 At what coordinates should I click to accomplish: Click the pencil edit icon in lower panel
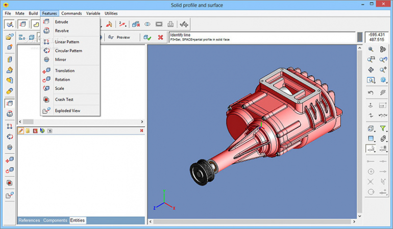(21, 131)
